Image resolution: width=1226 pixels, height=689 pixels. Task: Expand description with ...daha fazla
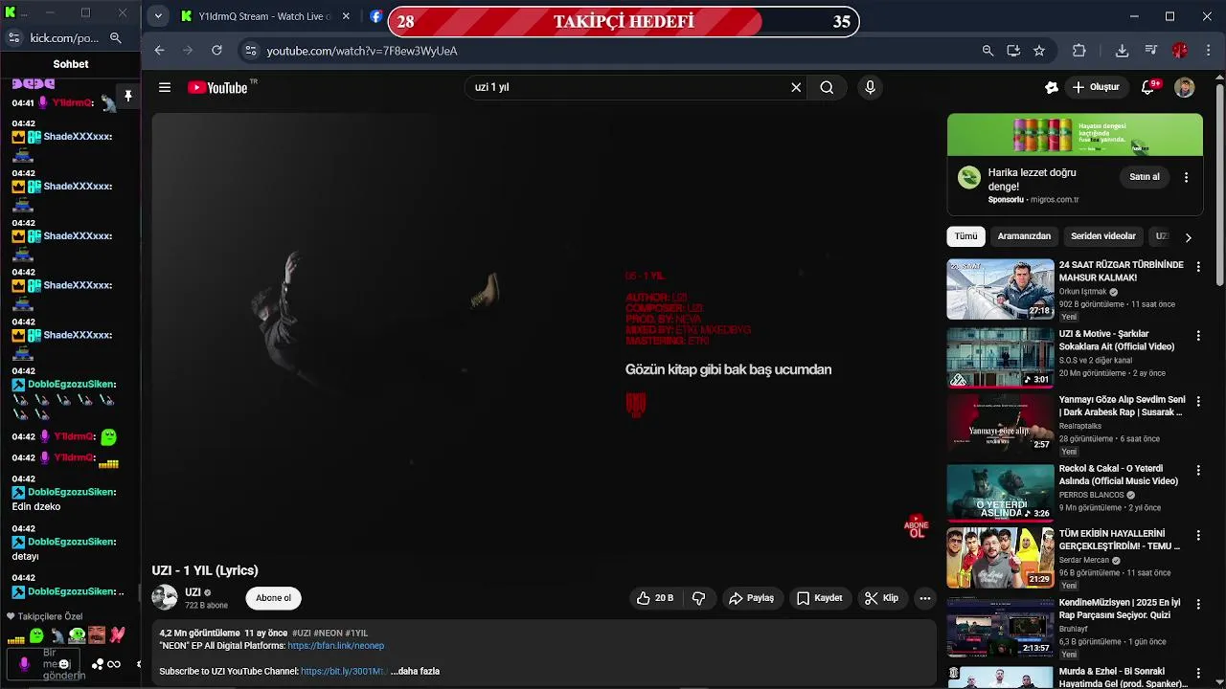[x=415, y=672]
